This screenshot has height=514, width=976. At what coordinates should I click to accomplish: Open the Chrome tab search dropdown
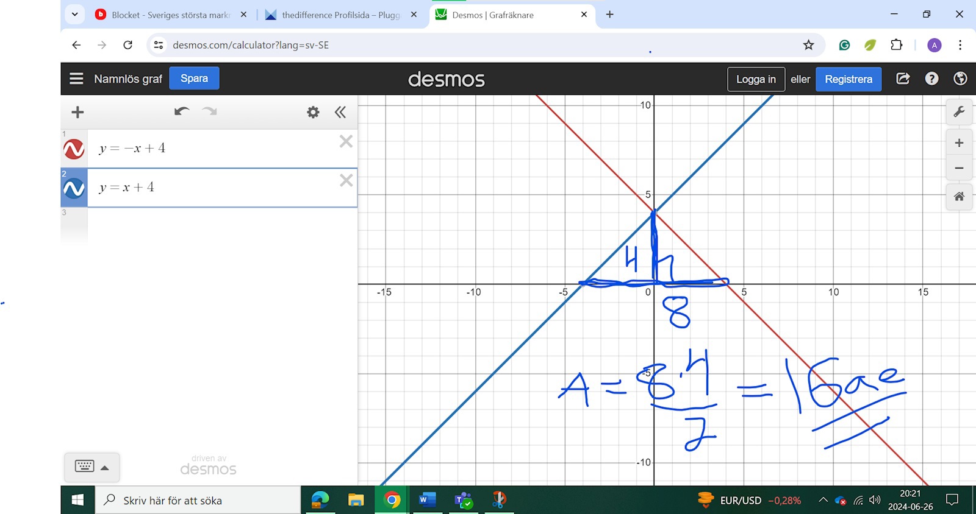(x=74, y=14)
